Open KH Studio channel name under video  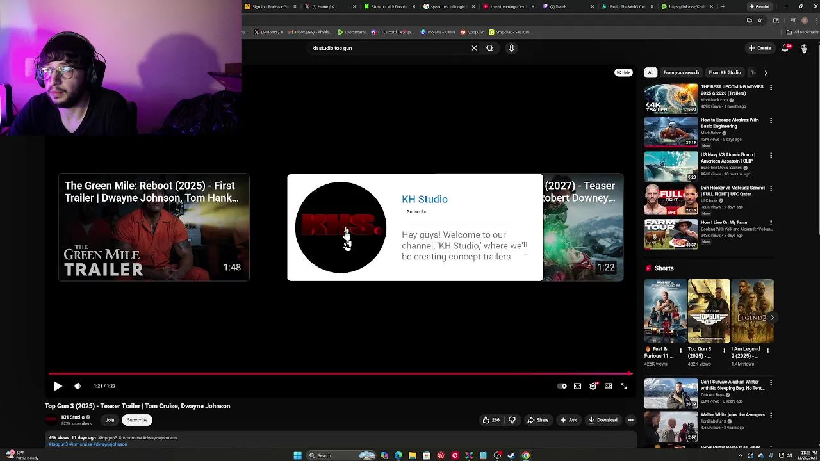click(x=72, y=417)
